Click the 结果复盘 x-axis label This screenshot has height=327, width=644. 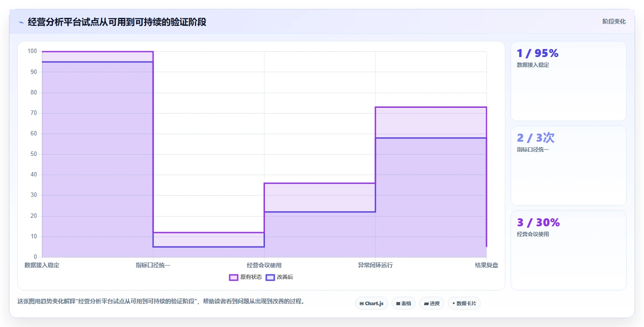click(x=487, y=265)
